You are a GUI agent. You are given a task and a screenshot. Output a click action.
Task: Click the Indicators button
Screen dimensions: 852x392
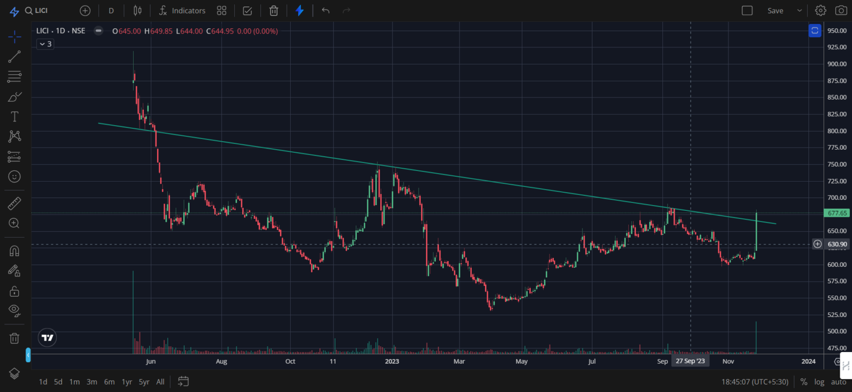coord(182,11)
